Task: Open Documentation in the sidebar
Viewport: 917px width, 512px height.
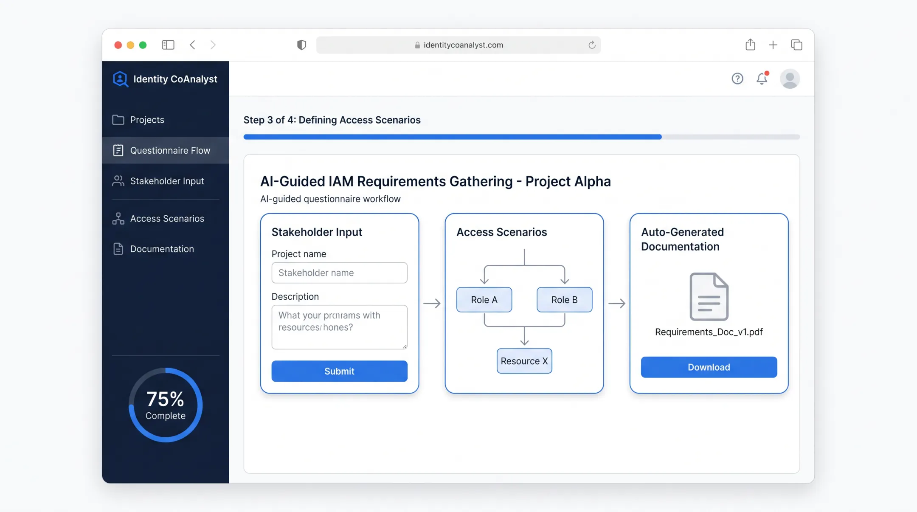Action: (166, 249)
